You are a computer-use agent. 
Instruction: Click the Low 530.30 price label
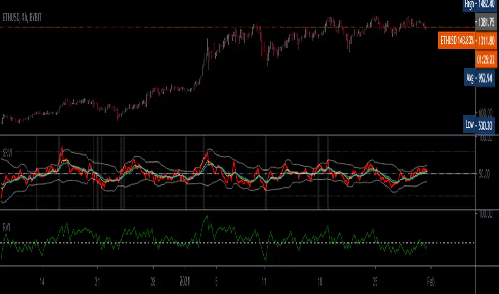tap(479, 125)
